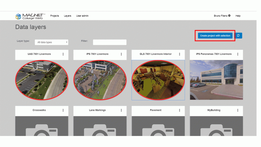Click the Filter label
This screenshot has width=261, height=147.
[x=84, y=41]
